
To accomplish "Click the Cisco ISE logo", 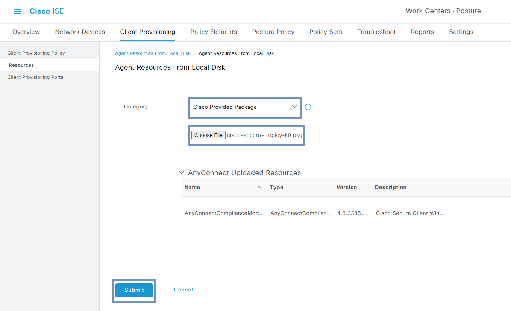I will [47, 11].
